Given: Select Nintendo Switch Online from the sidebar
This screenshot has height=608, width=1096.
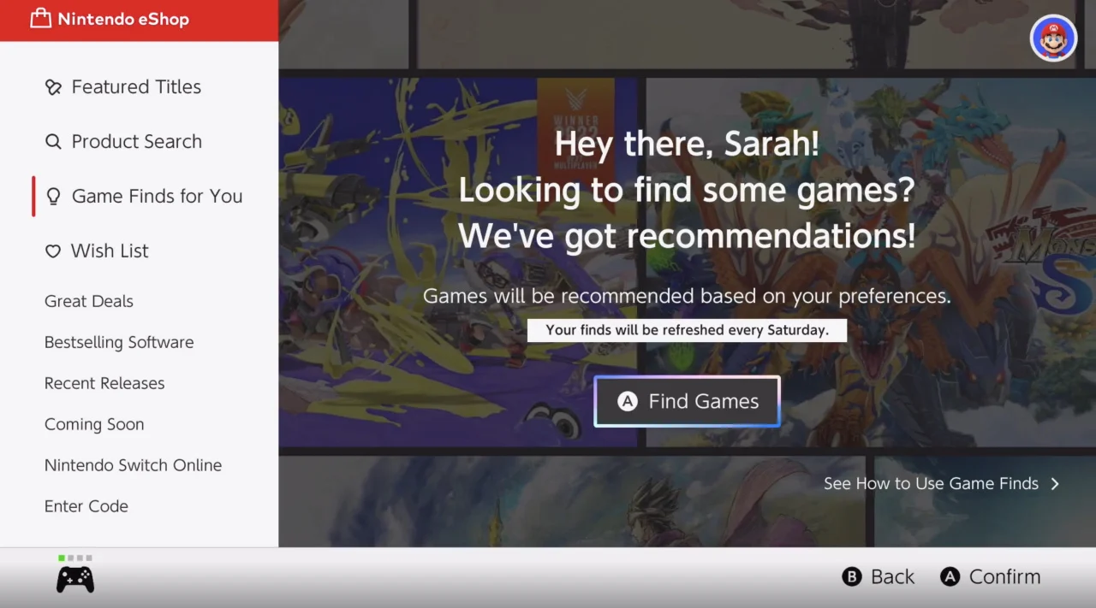Looking at the screenshot, I should point(133,465).
